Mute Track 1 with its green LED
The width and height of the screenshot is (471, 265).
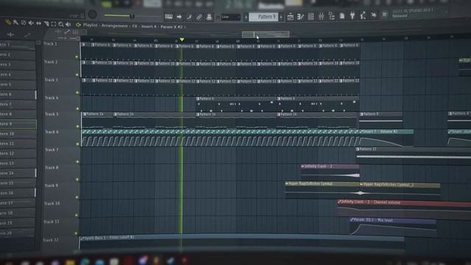tap(77, 57)
